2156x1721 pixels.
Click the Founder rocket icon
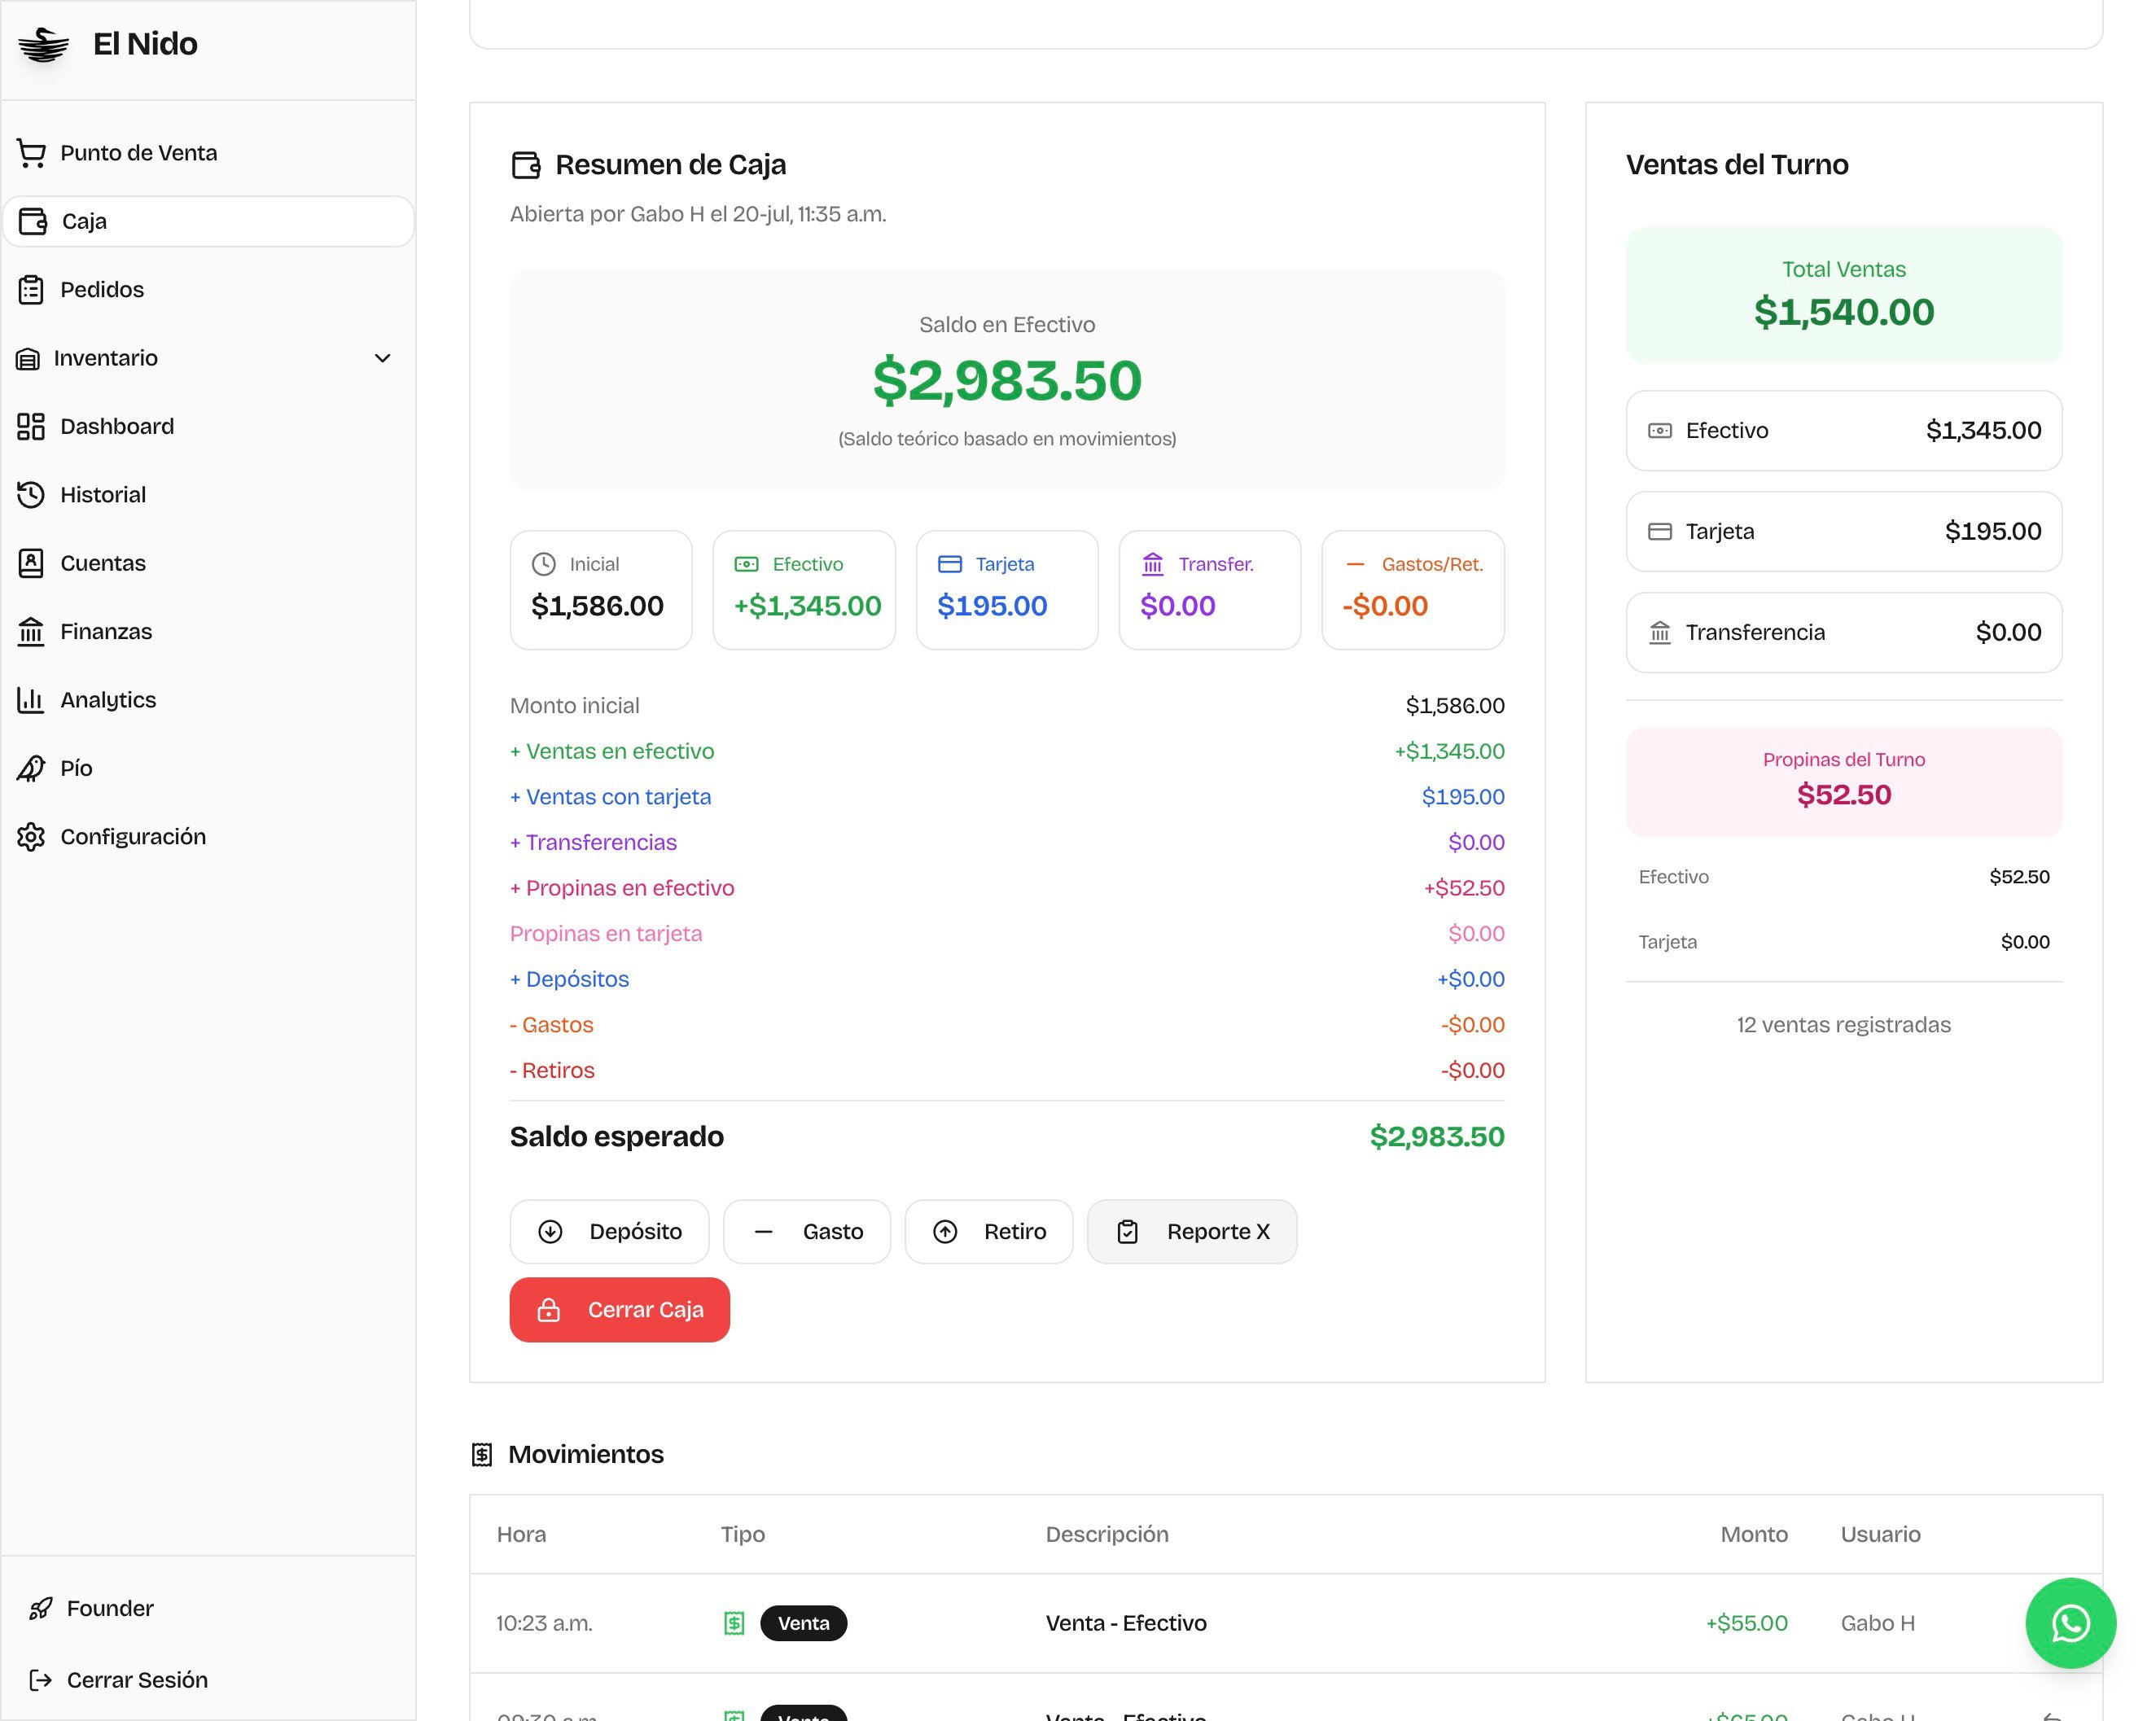(x=40, y=1608)
